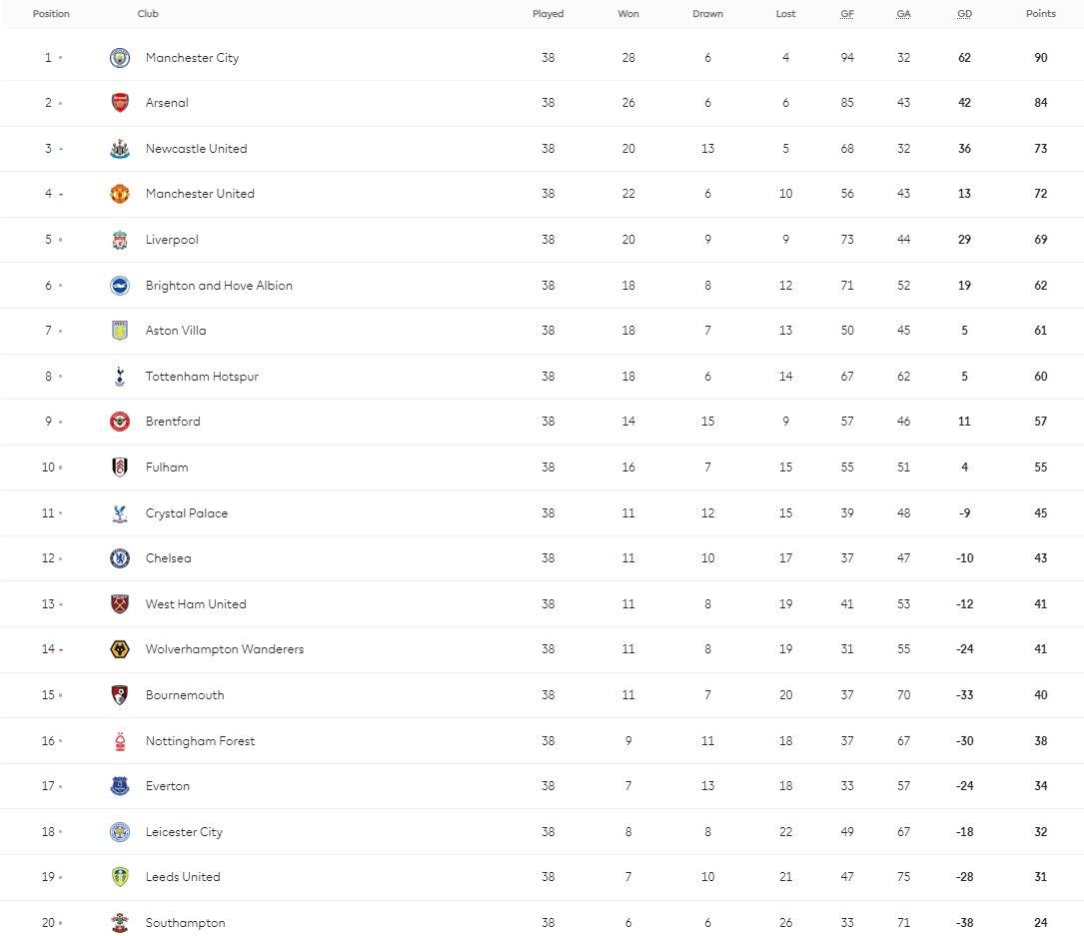Viewport: 1084px width, 936px height.
Task: Click Leeds United's points value 31
Action: click(x=1040, y=877)
